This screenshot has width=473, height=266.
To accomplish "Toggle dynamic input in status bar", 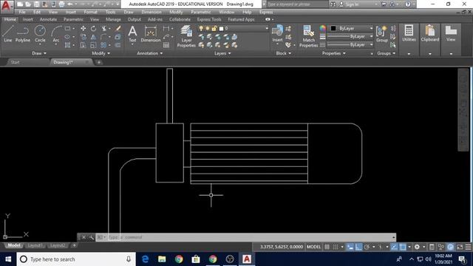I will point(350,247).
